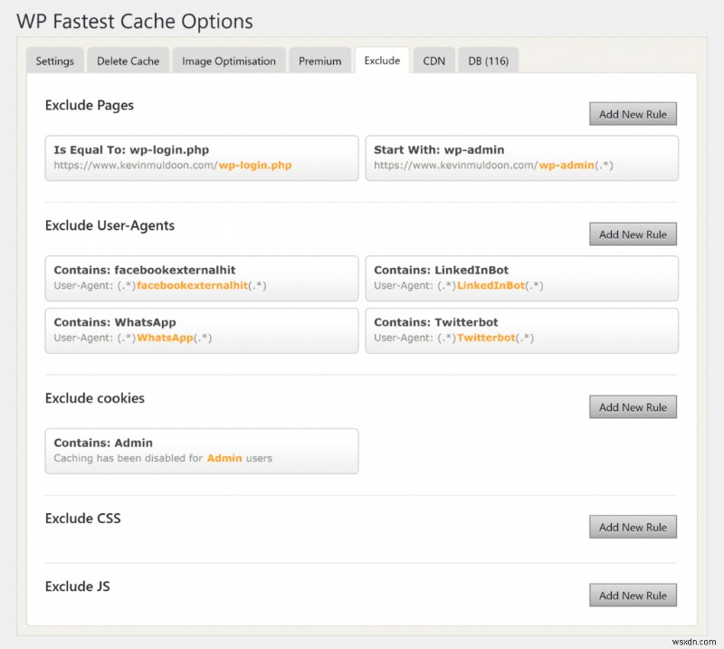Image resolution: width=724 pixels, height=649 pixels.
Task: Edit the wp-login.php exclude rule
Action: 201,157
